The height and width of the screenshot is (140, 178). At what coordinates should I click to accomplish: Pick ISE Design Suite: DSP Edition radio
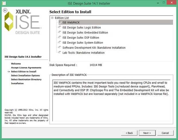(60, 37)
